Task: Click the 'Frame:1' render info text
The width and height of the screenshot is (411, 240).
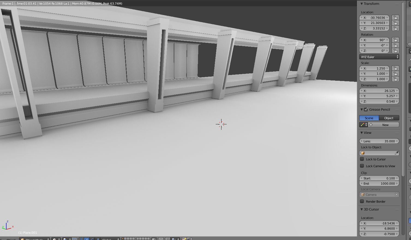Action: [x=8, y=4]
